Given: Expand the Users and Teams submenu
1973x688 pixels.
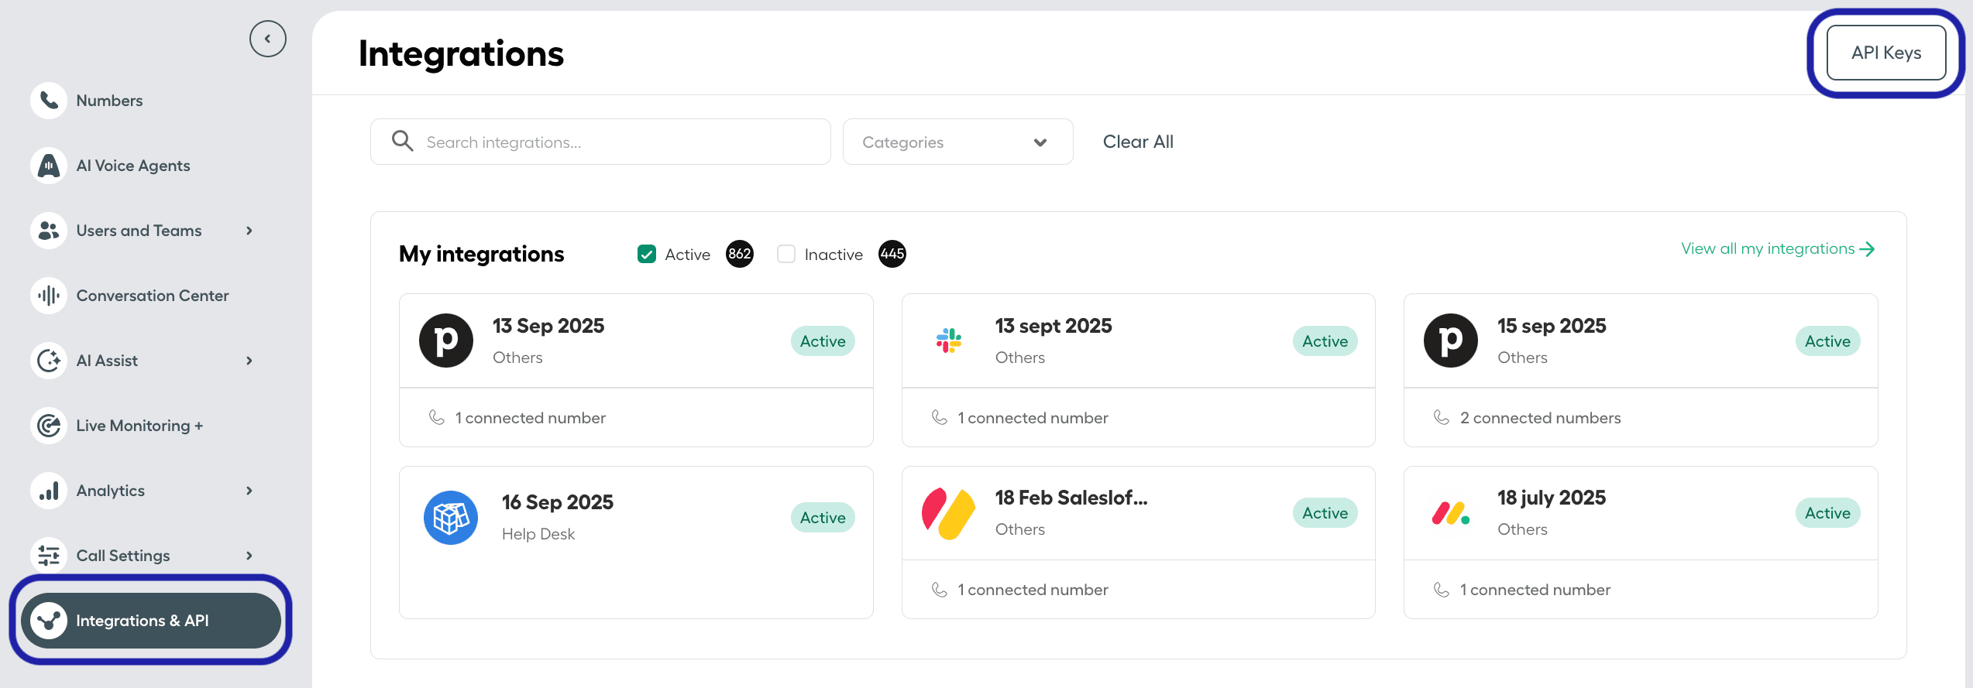Looking at the screenshot, I should click(x=249, y=231).
